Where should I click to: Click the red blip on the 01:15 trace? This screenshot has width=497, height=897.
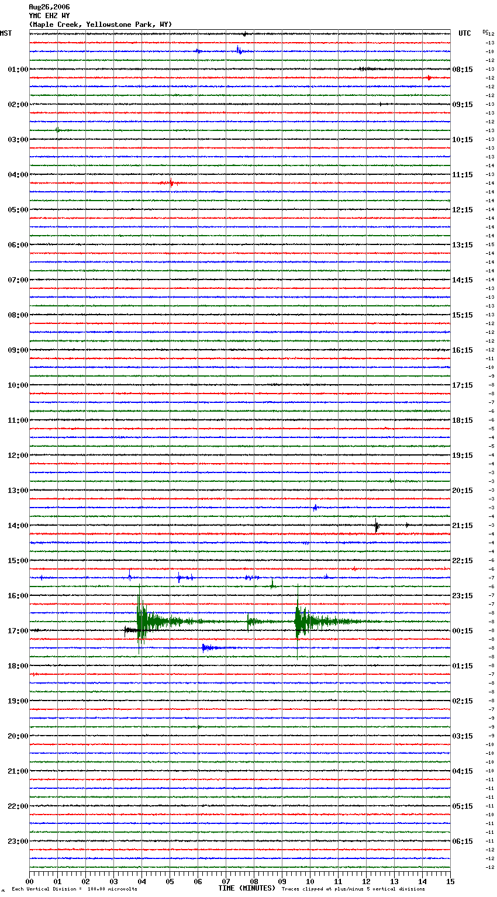click(429, 78)
